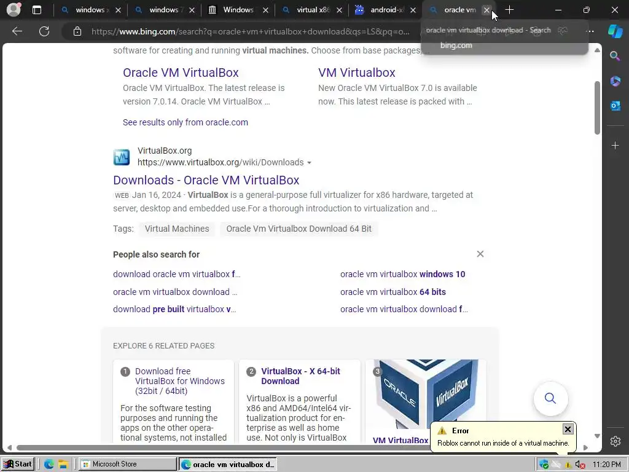Click the scroll up arrow
The image size is (629, 472).
pyautogui.click(x=597, y=50)
